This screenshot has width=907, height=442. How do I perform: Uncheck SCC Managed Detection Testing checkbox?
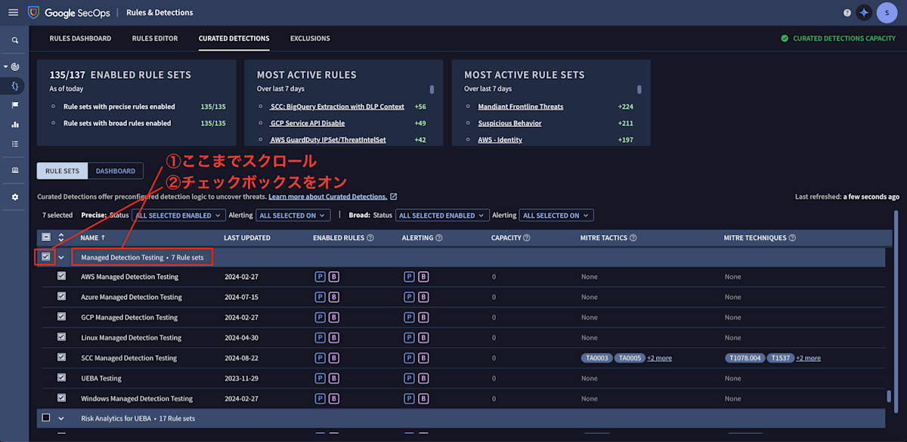[x=62, y=358]
